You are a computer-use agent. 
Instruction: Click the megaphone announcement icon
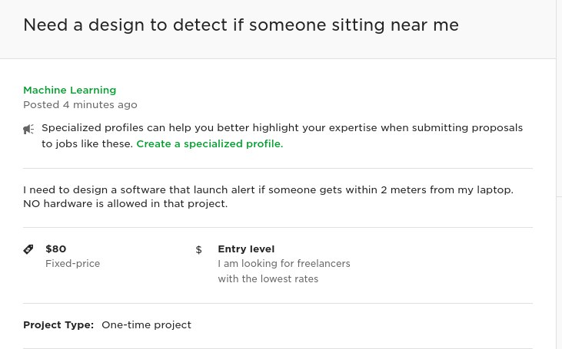[28, 129]
